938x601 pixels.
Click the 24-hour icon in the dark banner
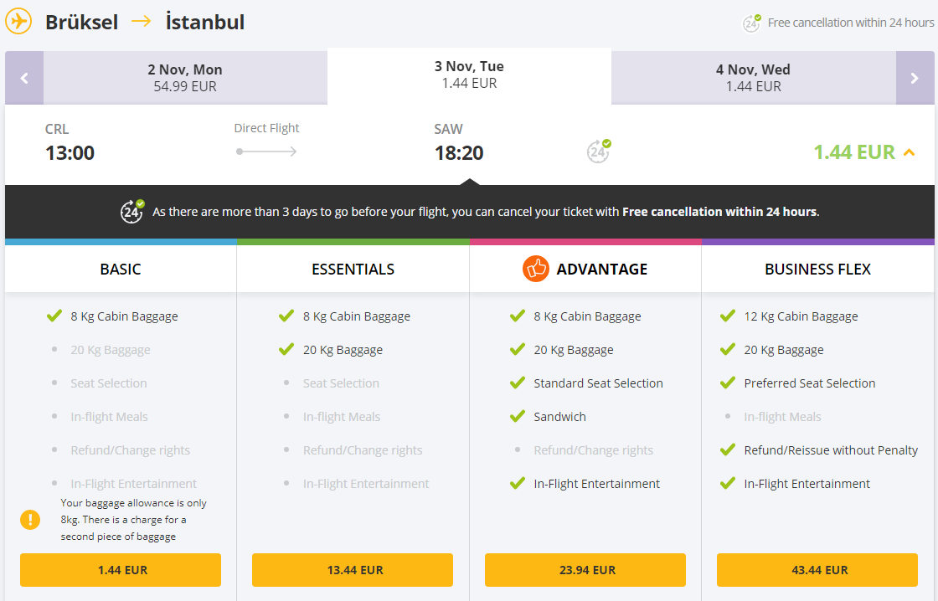[132, 211]
